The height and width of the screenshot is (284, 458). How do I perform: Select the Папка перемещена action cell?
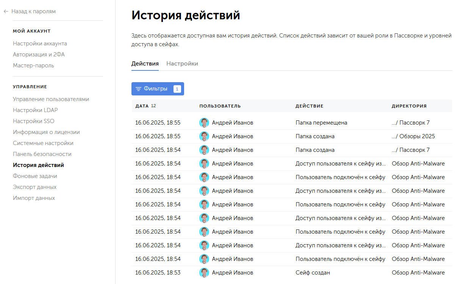321,123
